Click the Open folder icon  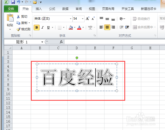(35, 2)
